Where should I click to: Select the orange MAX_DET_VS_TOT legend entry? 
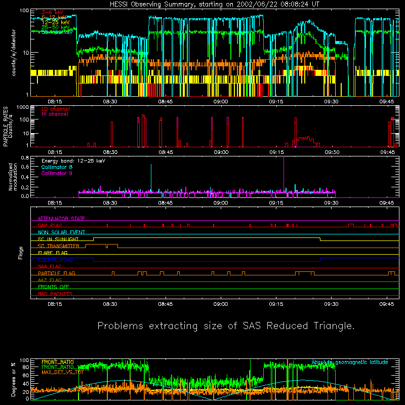(63, 372)
